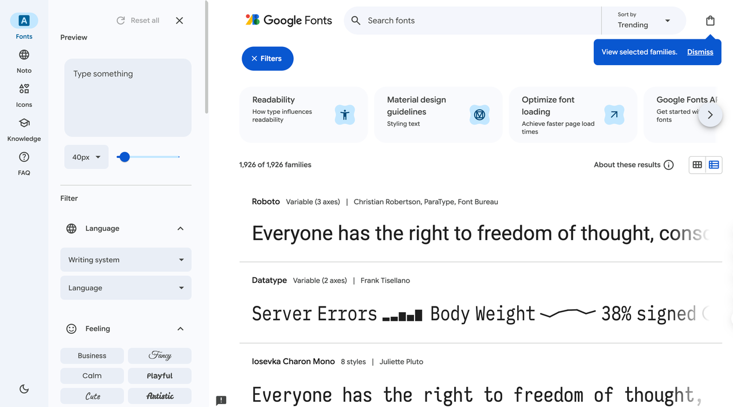733x407 pixels.
Task: Click the Reset all button
Action: (x=138, y=21)
